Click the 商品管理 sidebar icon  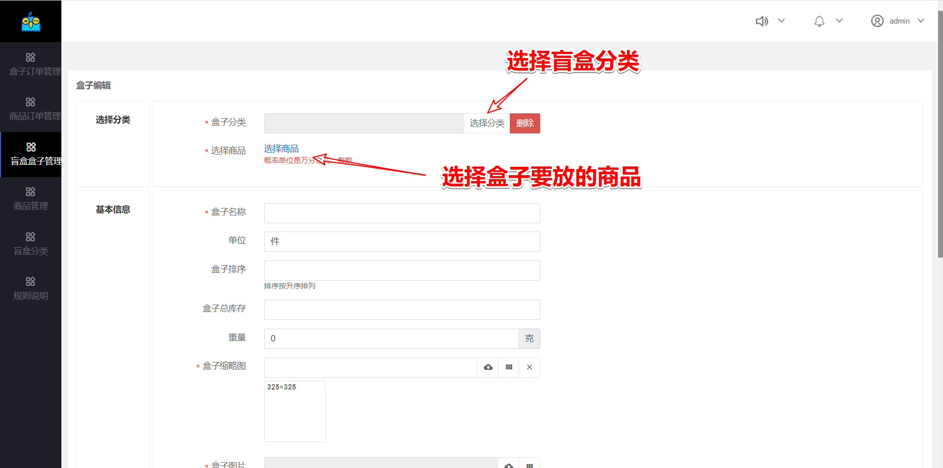30,192
